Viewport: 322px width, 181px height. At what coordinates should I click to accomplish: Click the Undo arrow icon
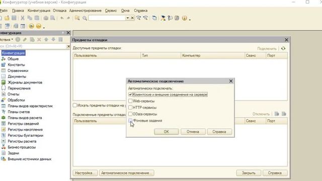(62, 18)
